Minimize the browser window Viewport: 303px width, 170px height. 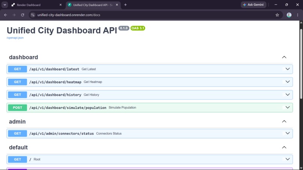point(276,5)
